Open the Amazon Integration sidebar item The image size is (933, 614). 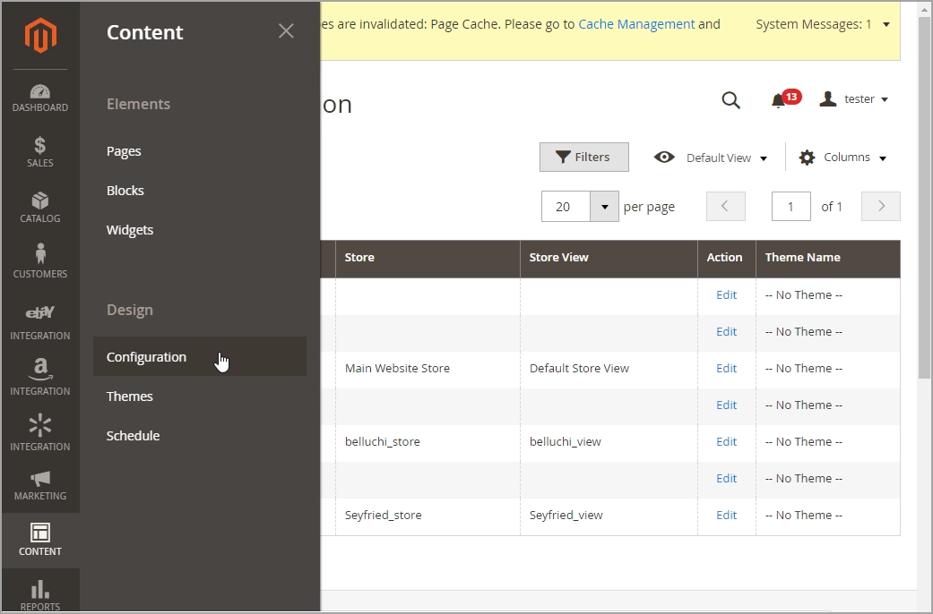(39, 377)
